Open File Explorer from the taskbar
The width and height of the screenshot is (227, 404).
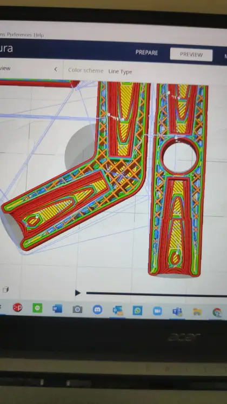point(197,312)
